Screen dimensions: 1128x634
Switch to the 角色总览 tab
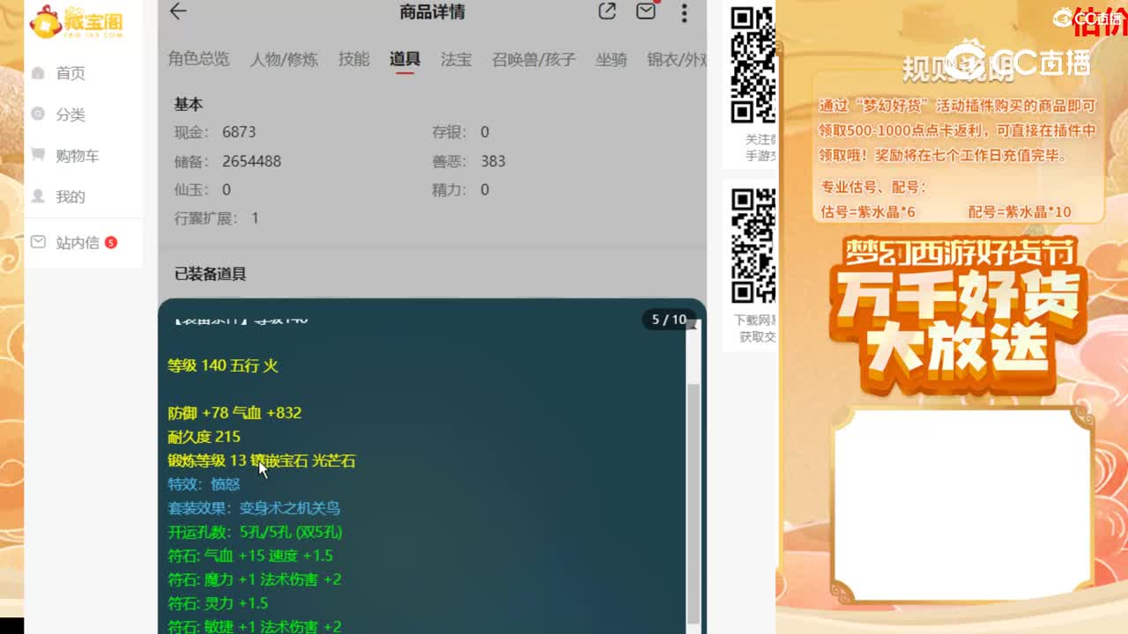pos(199,59)
